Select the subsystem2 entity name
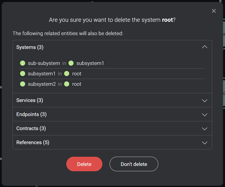This screenshot has width=225, height=187. (42, 84)
